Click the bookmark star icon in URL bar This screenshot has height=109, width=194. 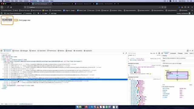165,7
